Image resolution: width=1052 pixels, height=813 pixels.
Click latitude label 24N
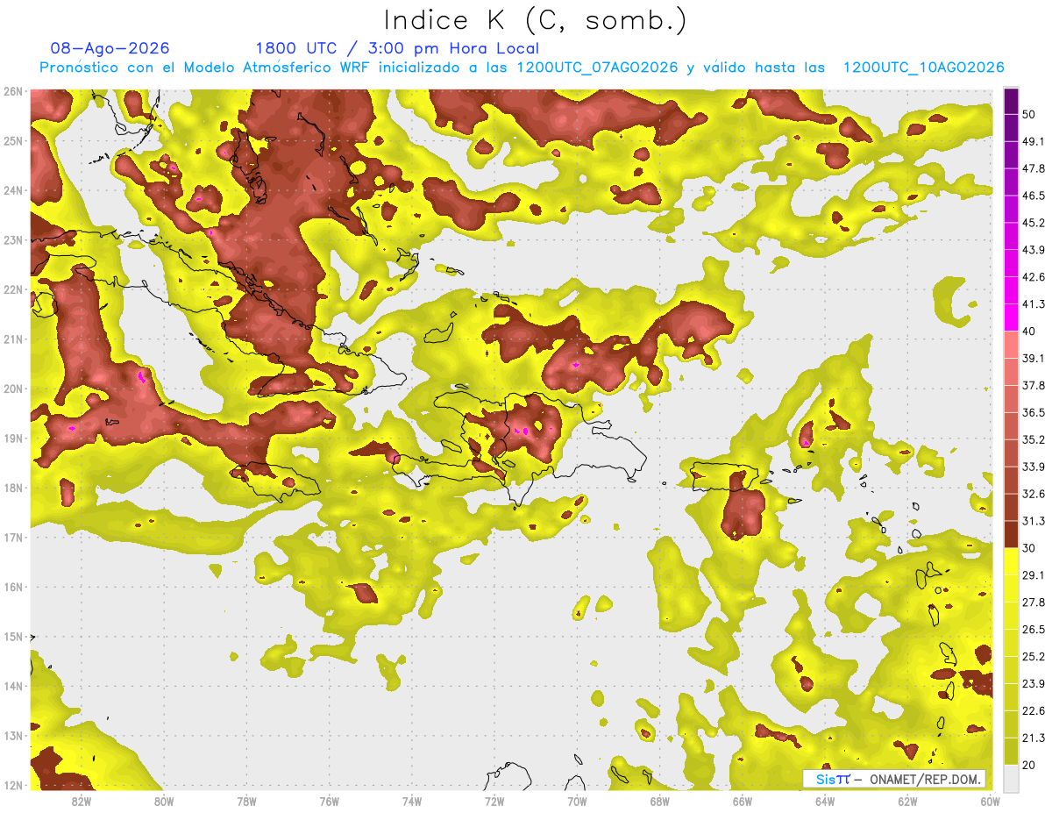pyautogui.click(x=12, y=190)
